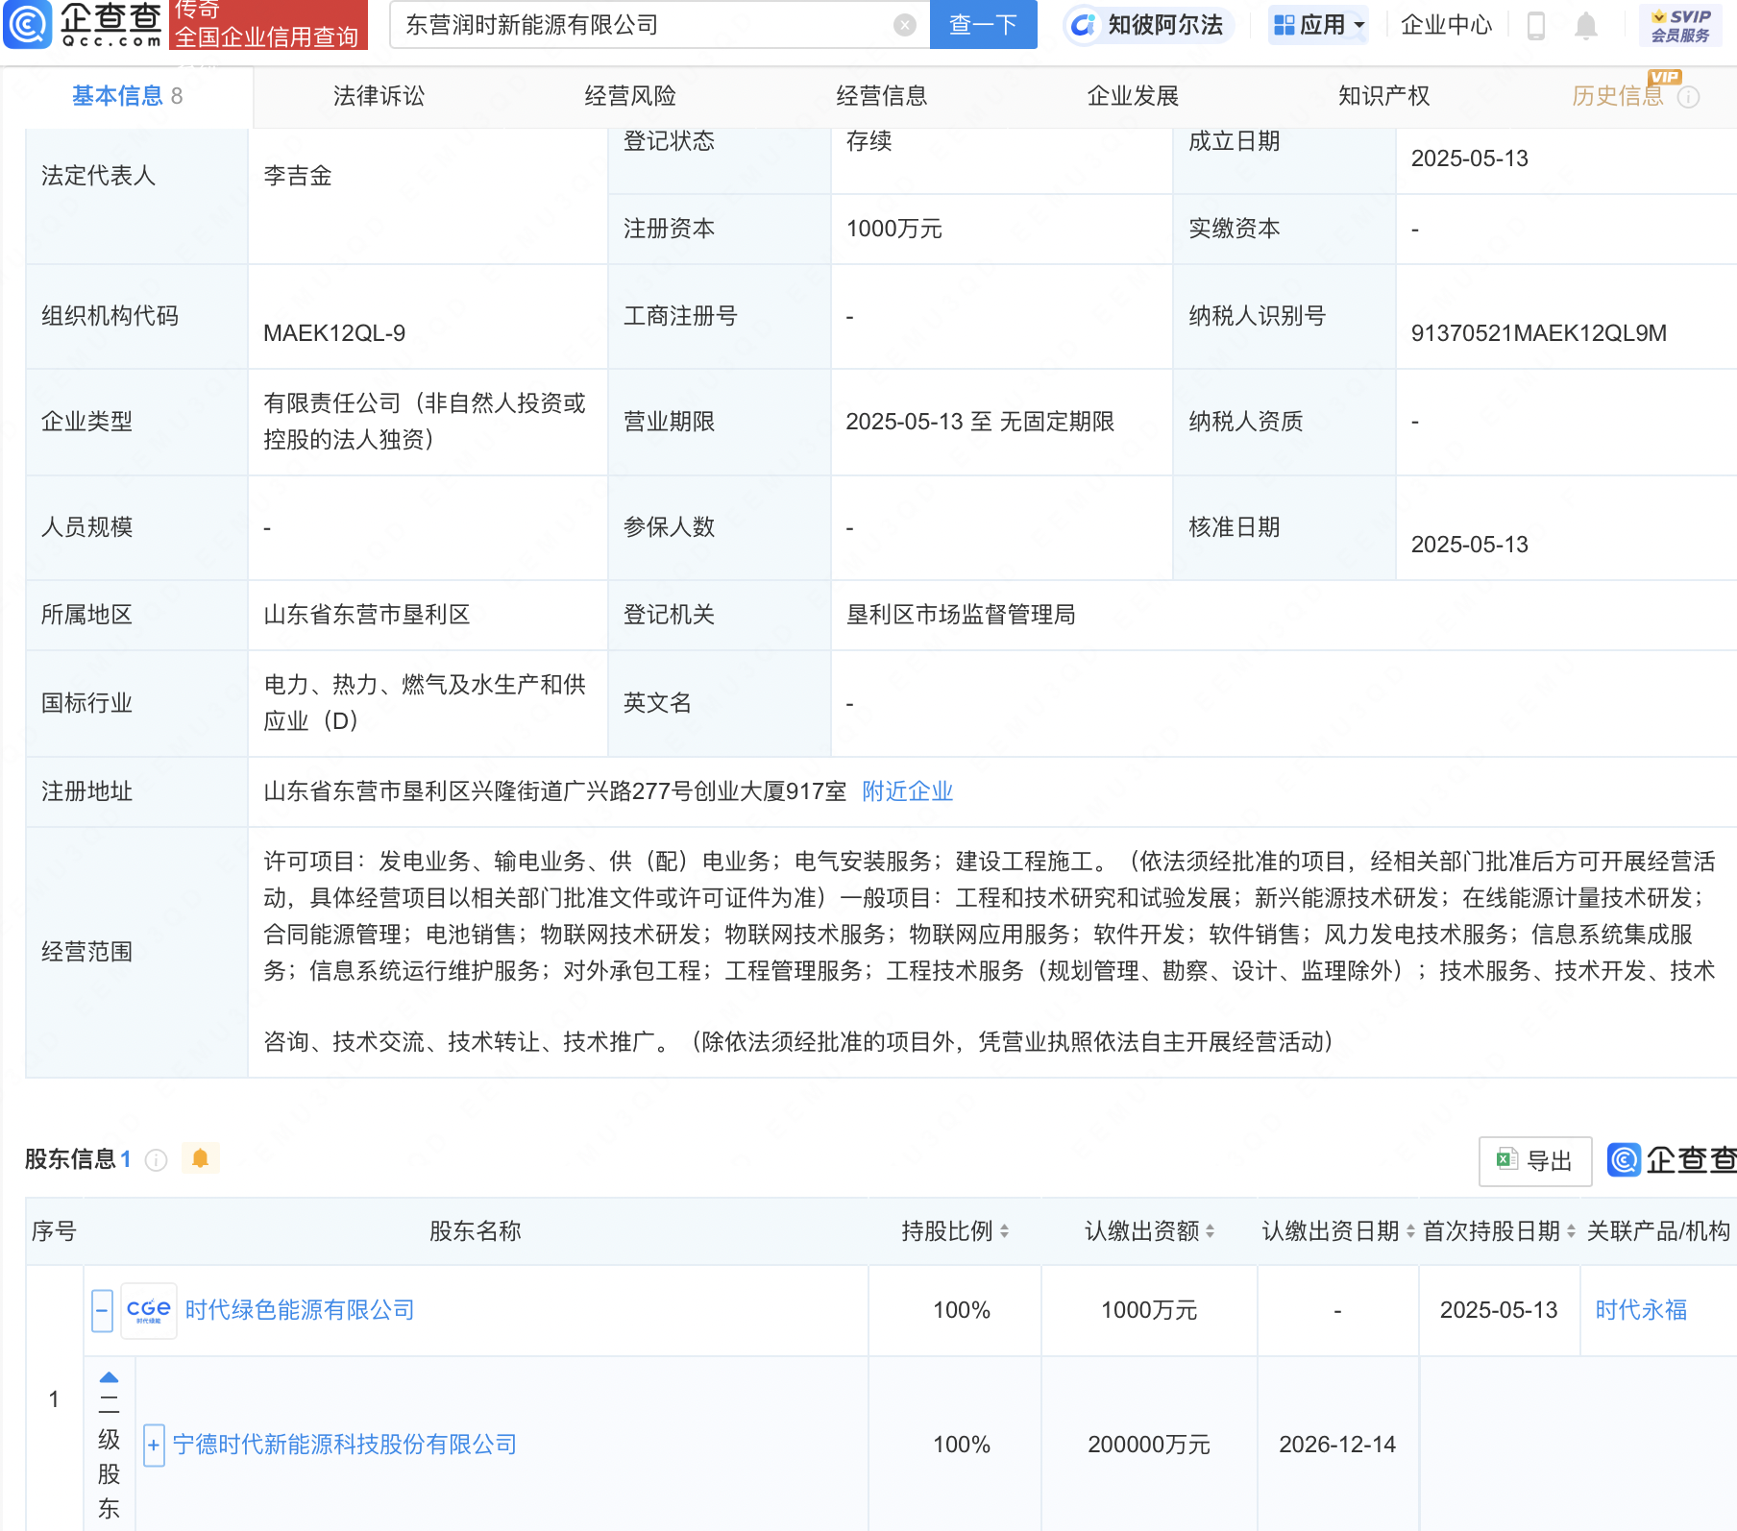
Task: Open 附近企业 link
Action: (907, 791)
